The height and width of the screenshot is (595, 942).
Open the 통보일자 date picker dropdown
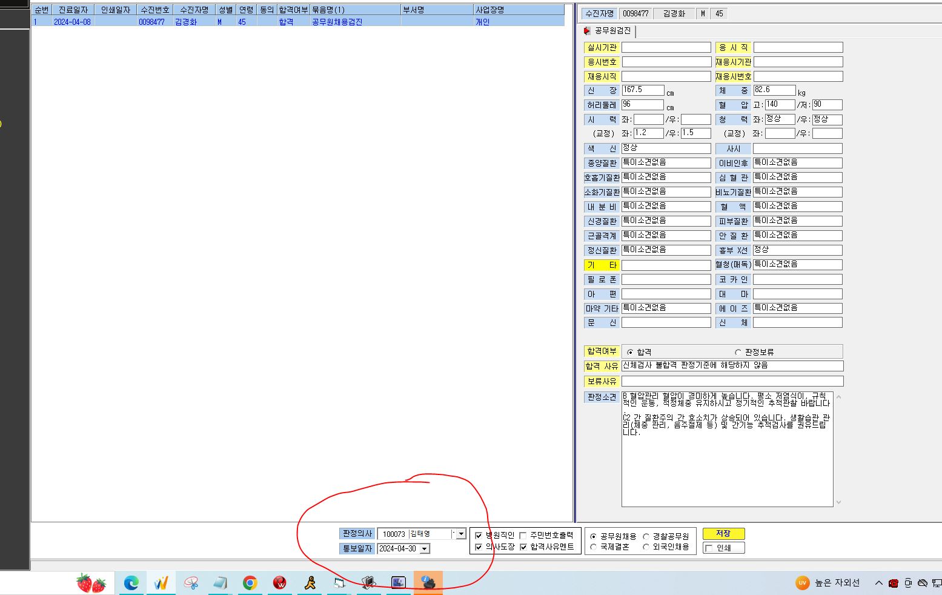tap(425, 548)
